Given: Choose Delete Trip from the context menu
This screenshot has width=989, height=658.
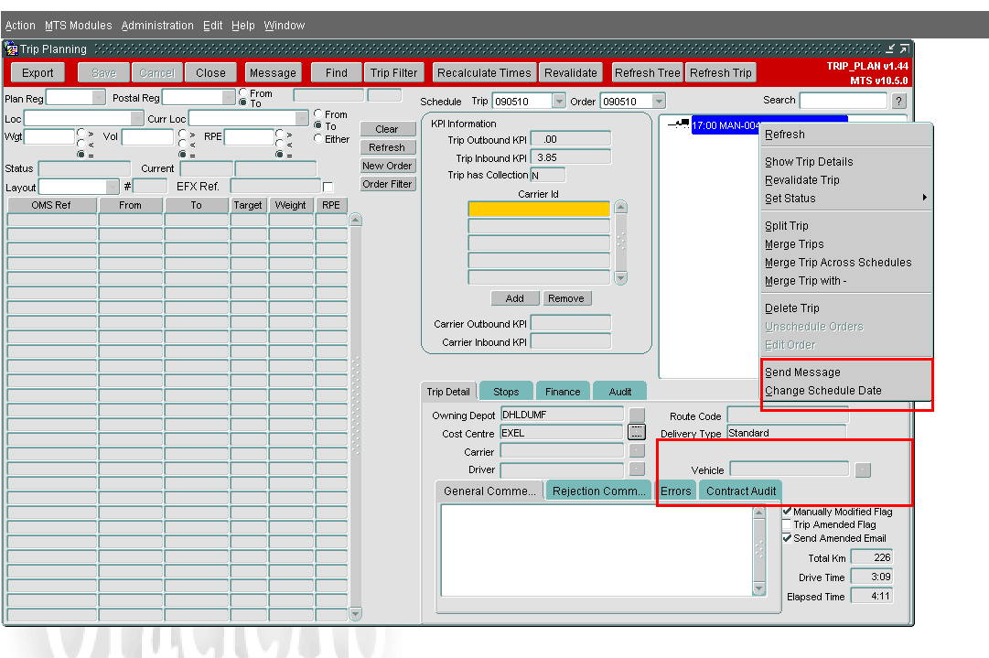Looking at the screenshot, I should tap(846, 307).
